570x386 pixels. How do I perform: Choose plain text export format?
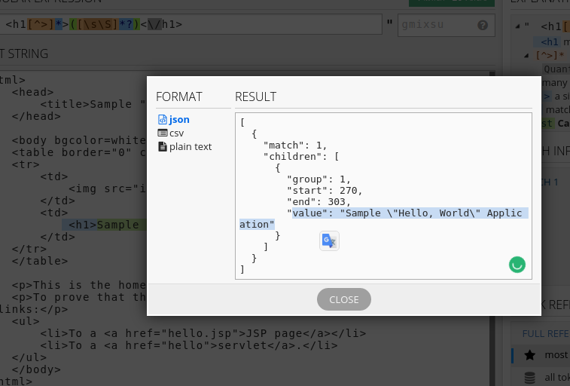coord(190,146)
